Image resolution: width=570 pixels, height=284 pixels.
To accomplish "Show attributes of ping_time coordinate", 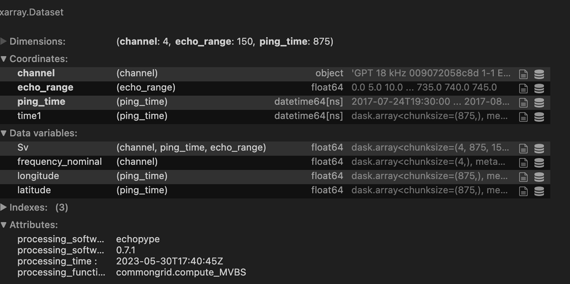I will point(523,102).
